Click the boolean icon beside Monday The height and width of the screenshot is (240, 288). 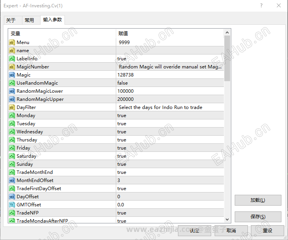[x=12, y=115]
